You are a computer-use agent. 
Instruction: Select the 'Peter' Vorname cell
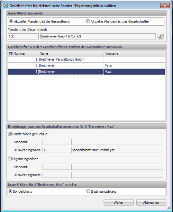pyautogui.click(x=135, y=65)
